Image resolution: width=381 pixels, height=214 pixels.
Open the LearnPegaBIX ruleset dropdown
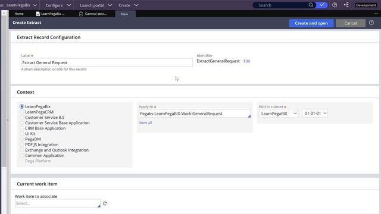(279, 114)
